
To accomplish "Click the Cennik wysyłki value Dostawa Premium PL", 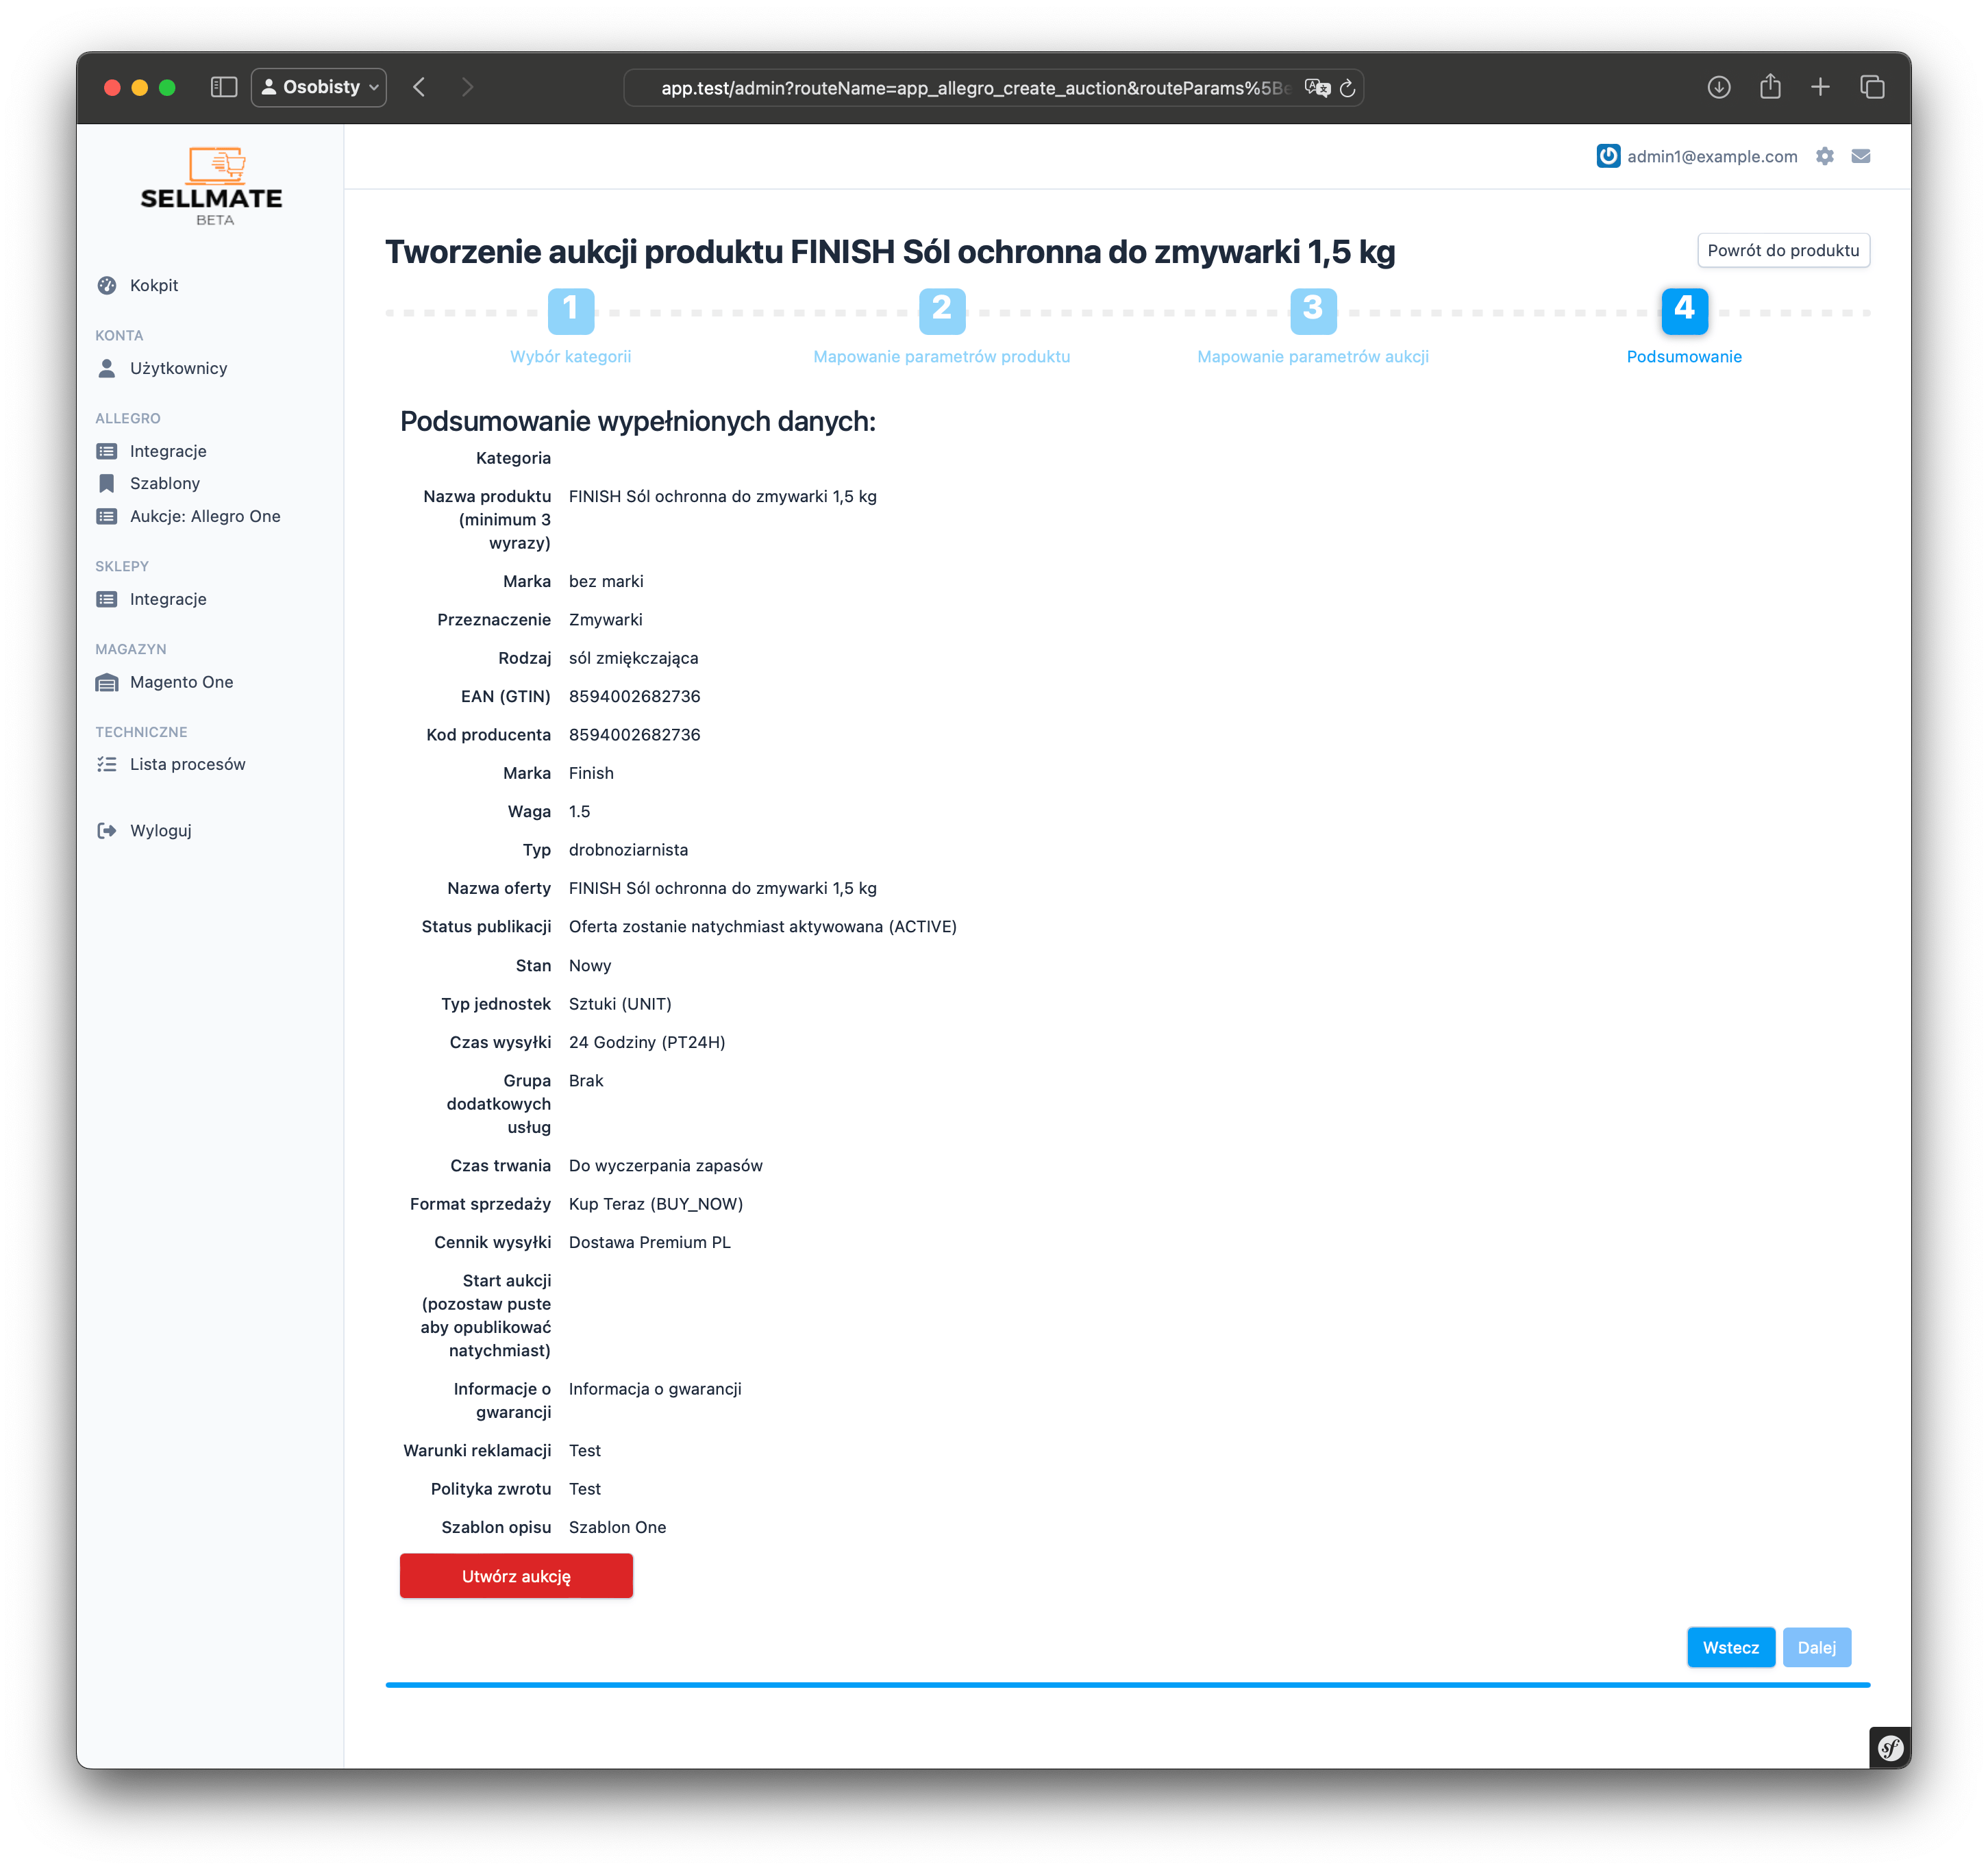I will tap(650, 1242).
